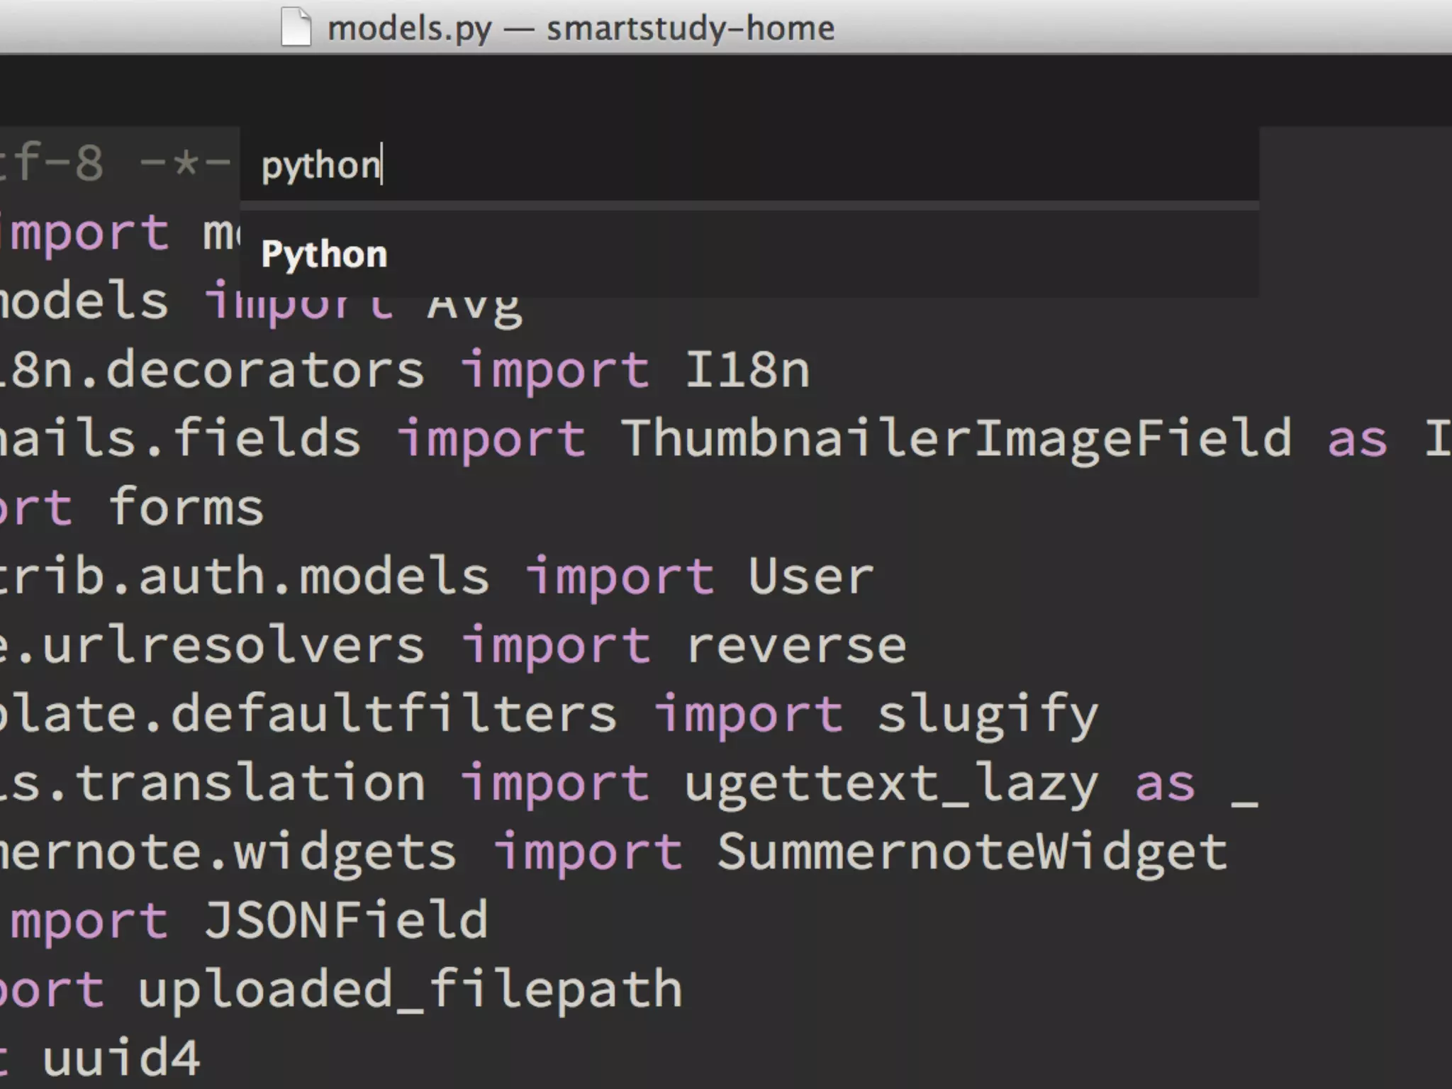Click the 'JSONField' identifier
The height and width of the screenshot is (1089, 1452).
pyautogui.click(x=346, y=920)
